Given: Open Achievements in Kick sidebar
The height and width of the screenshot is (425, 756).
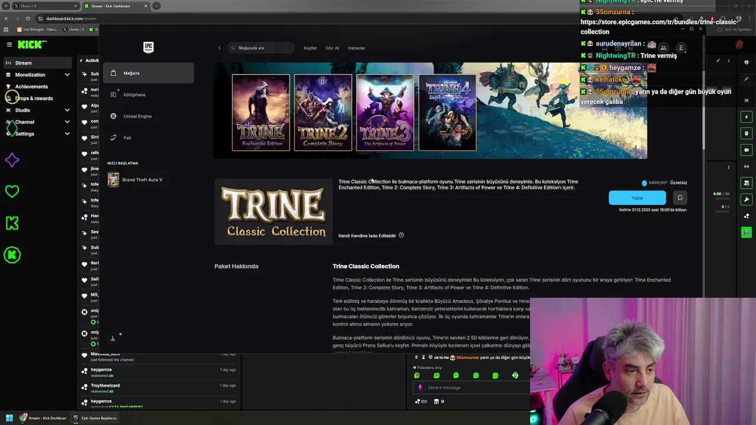Looking at the screenshot, I should [31, 87].
